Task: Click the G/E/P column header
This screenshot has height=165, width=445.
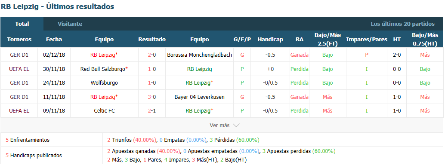Action: click(242, 40)
